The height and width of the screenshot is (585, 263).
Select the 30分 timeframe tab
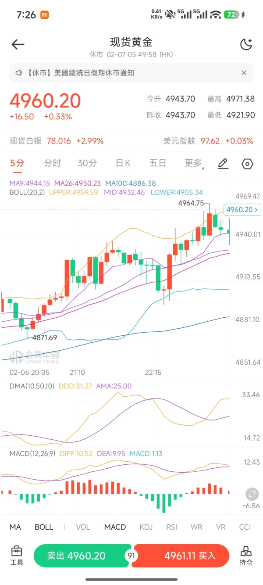87,164
